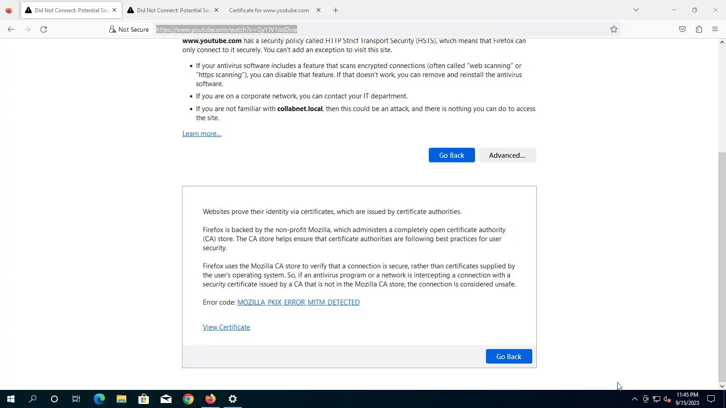
Task: Open the Mail app from taskbar
Action: point(166,399)
